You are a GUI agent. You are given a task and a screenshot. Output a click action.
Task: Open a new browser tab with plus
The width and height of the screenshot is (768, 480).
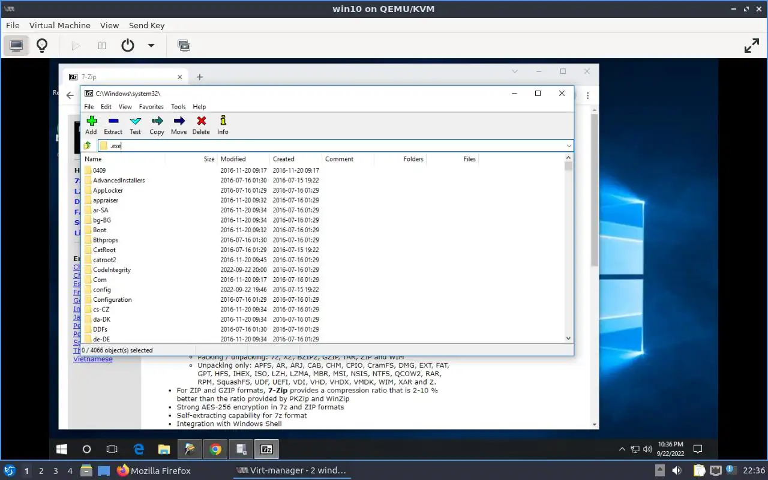(200, 77)
